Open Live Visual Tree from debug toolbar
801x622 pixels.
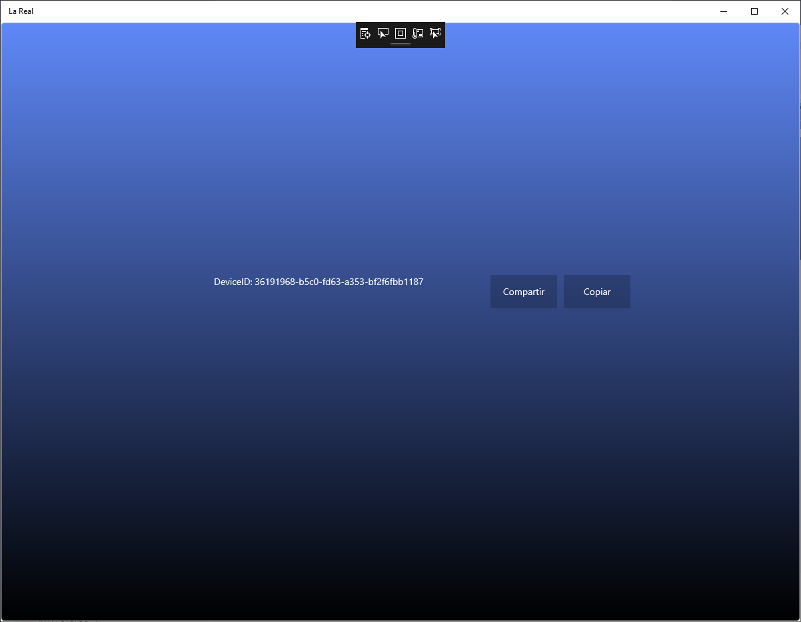[365, 33]
